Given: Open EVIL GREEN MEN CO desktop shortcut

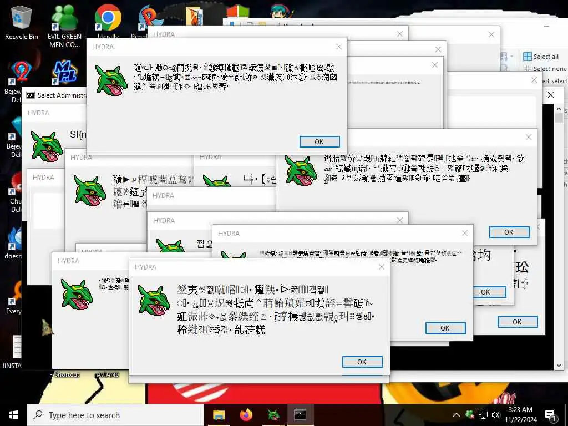Looking at the screenshot, I should click(64, 27).
